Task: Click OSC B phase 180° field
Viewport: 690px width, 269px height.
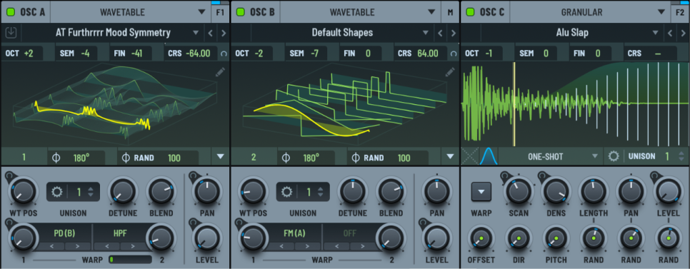Action: (306, 158)
